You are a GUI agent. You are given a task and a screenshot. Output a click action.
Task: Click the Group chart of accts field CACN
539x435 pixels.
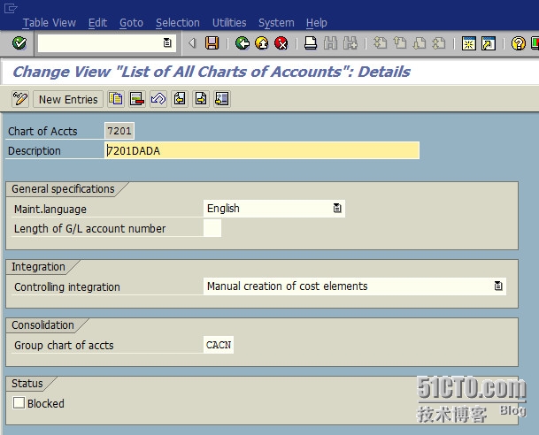pos(219,345)
